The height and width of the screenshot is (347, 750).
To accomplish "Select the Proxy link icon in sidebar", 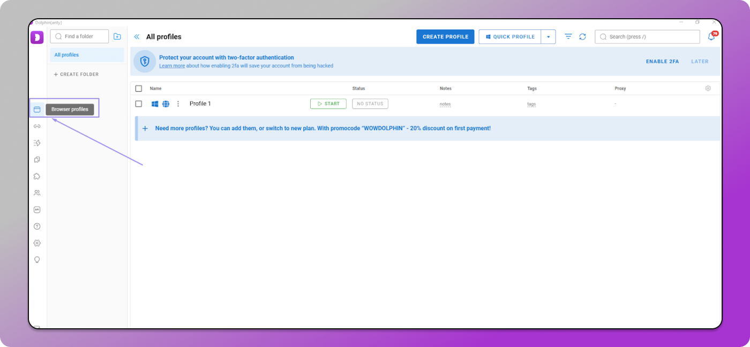I will (37, 126).
